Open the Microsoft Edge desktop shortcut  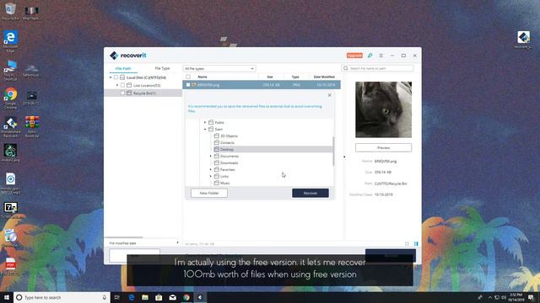10,41
